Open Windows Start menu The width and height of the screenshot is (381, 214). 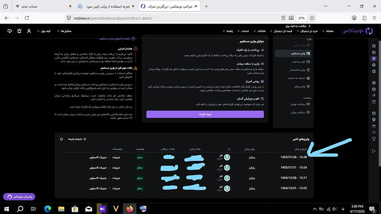click(x=7, y=208)
